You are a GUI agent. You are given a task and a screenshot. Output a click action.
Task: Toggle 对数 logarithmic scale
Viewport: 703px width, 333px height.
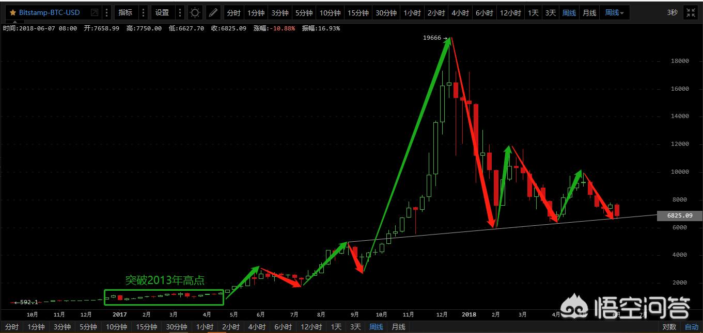click(x=669, y=327)
